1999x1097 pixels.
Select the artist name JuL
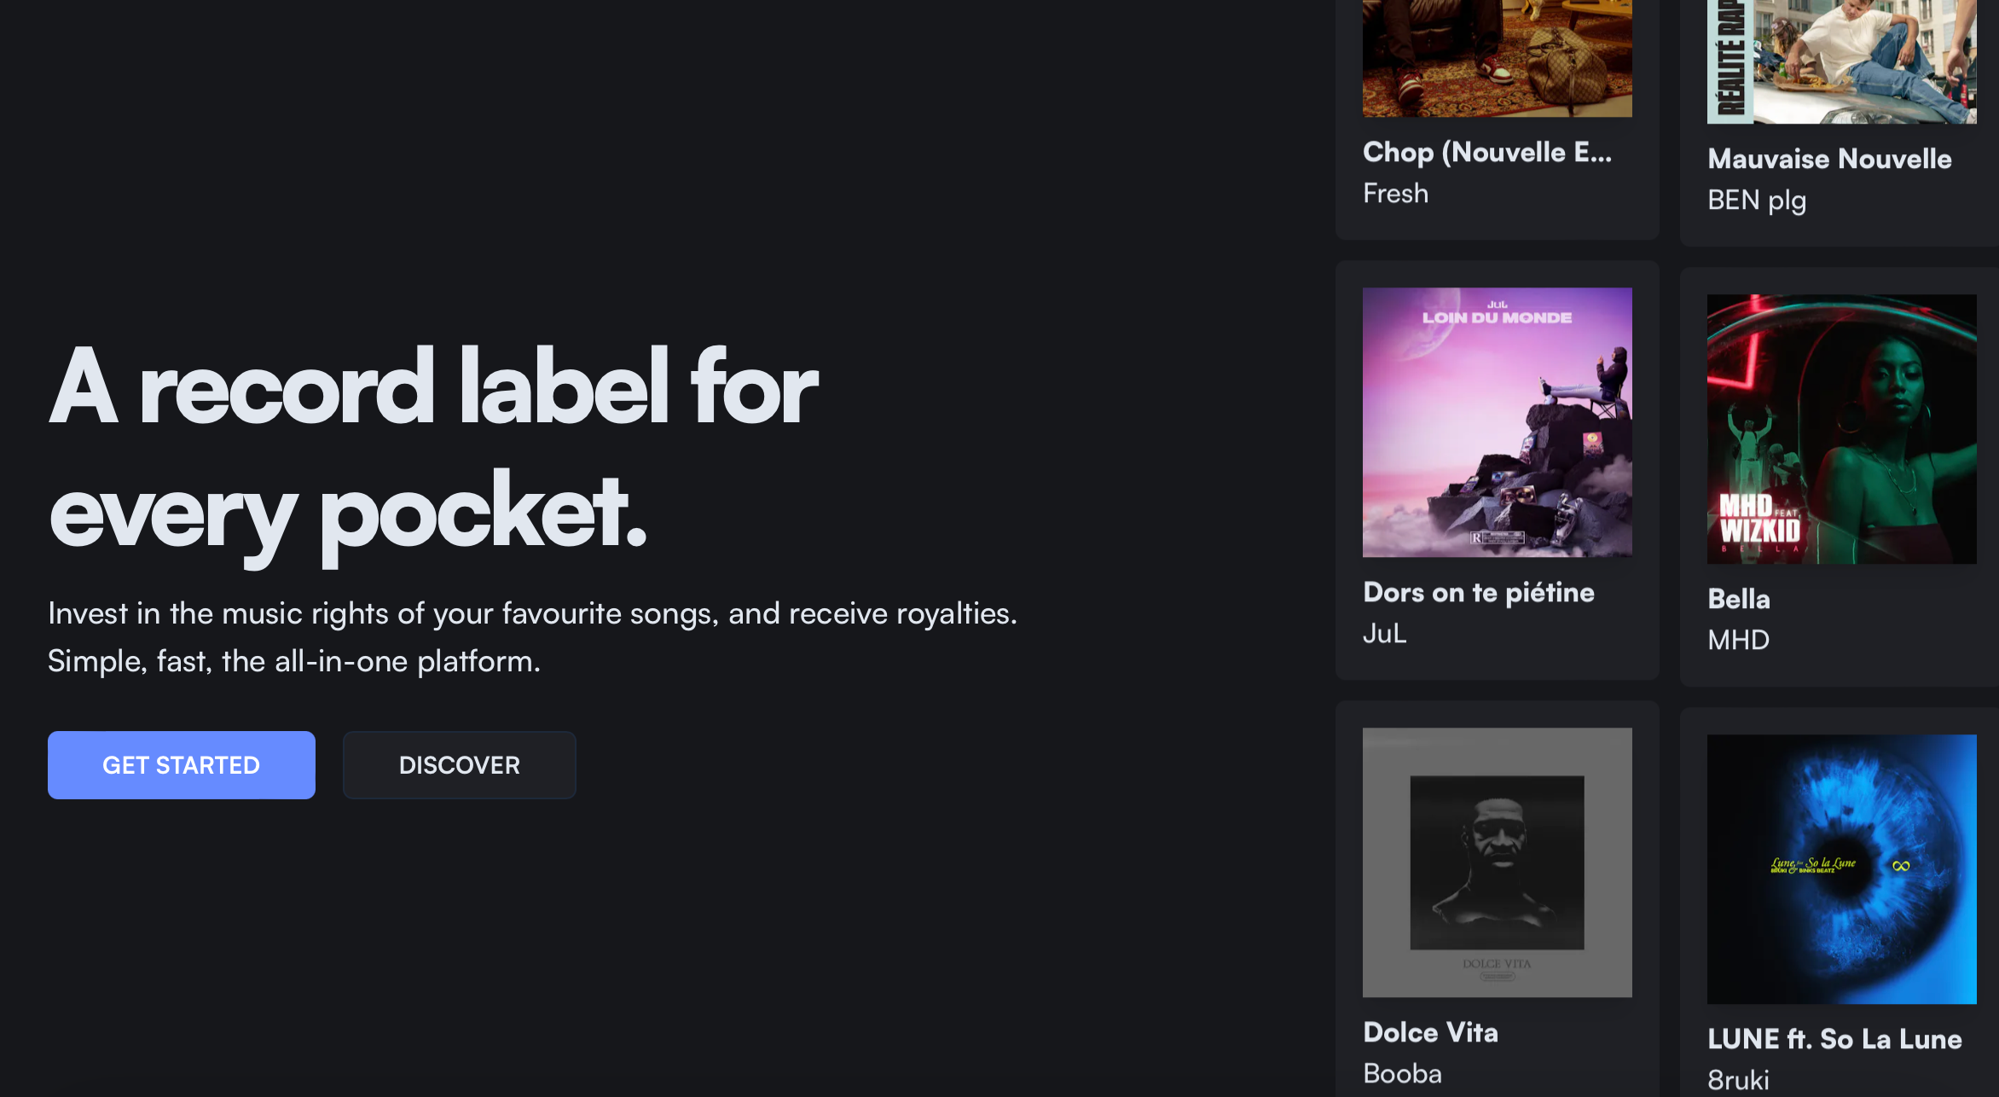pos(1384,634)
